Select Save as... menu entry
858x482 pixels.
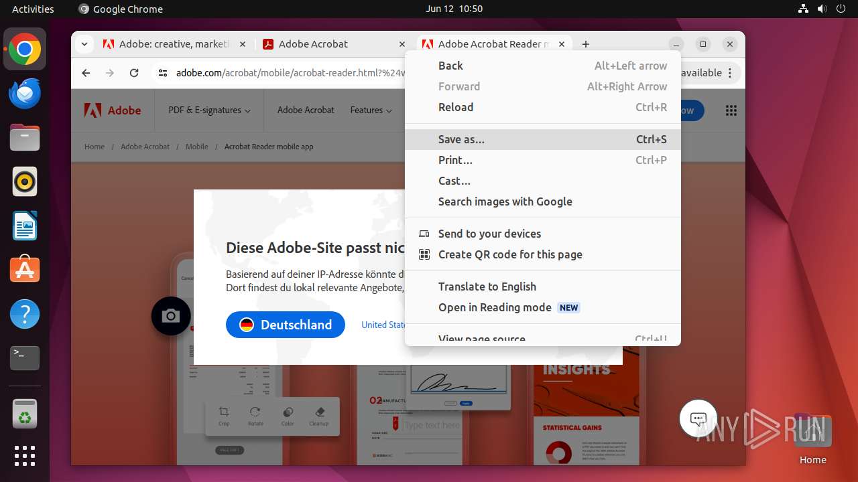click(543, 139)
